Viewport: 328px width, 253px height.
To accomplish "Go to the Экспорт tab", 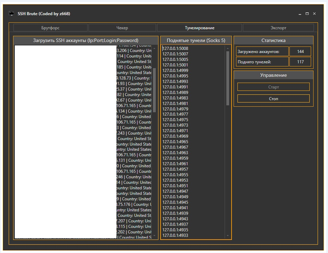I will pyautogui.click(x=278, y=28).
